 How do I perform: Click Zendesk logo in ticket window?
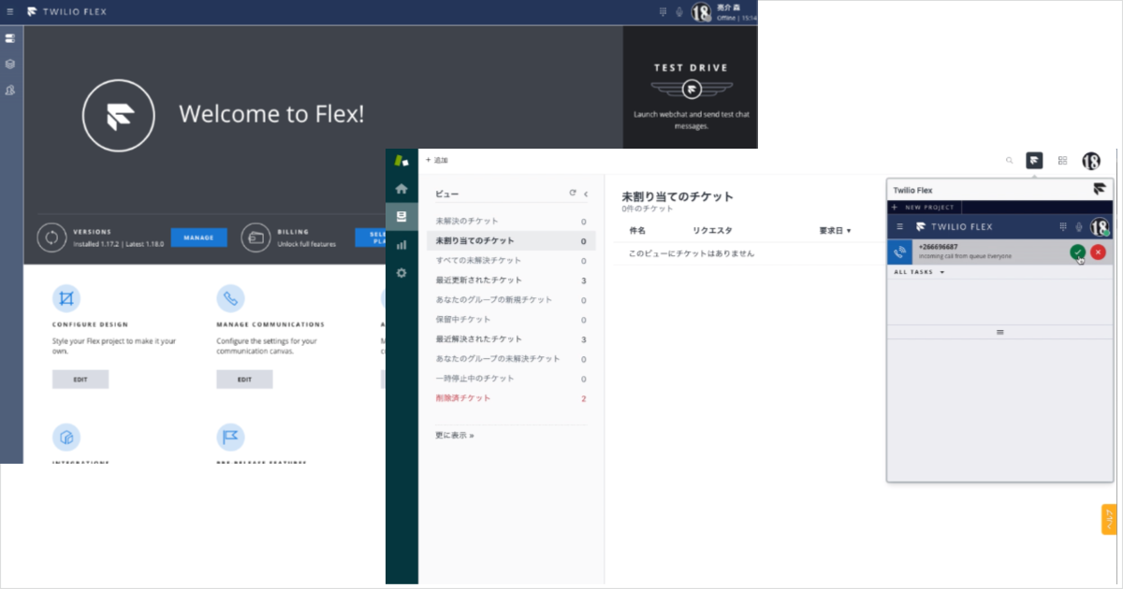(401, 160)
